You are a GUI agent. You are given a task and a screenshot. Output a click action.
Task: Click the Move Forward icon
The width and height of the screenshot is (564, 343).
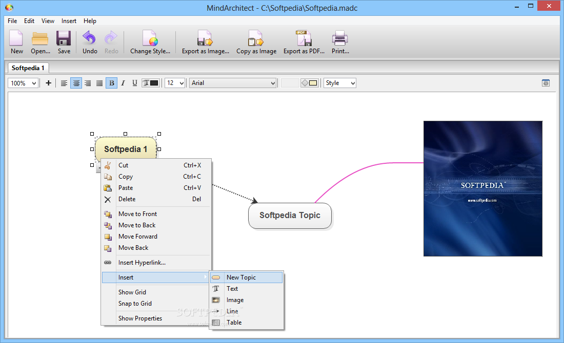(108, 237)
